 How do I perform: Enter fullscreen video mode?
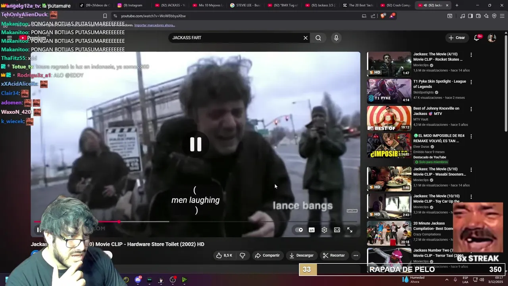pyautogui.click(x=350, y=230)
